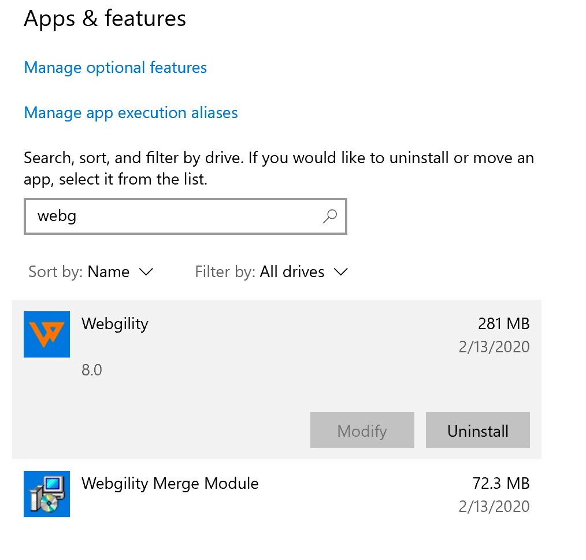Image resolution: width=586 pixels, height=560 pixels.
Task: Open the Manage optional features link
Action: pos(115,68)
